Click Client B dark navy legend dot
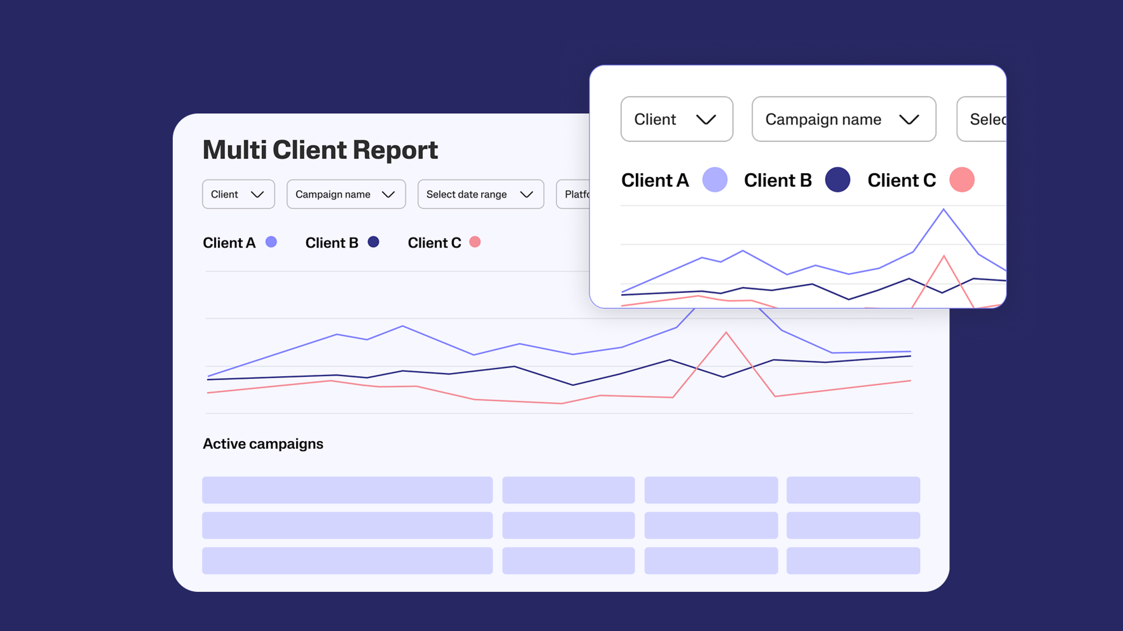The image size is (1123, 631). coord(373,242)
